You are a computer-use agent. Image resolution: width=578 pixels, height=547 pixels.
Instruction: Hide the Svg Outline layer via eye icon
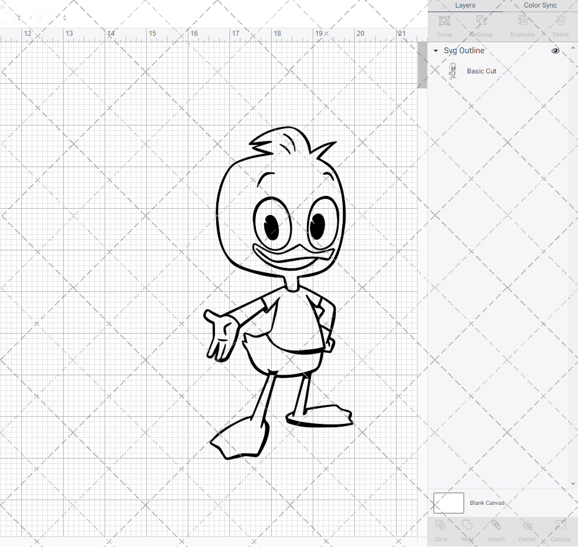[x=555, y=51]
